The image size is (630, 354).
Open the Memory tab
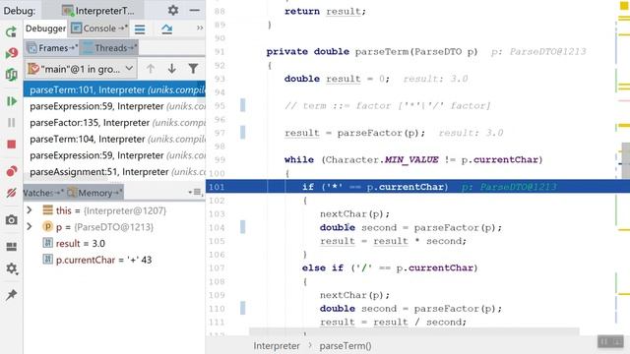(94, 193)
